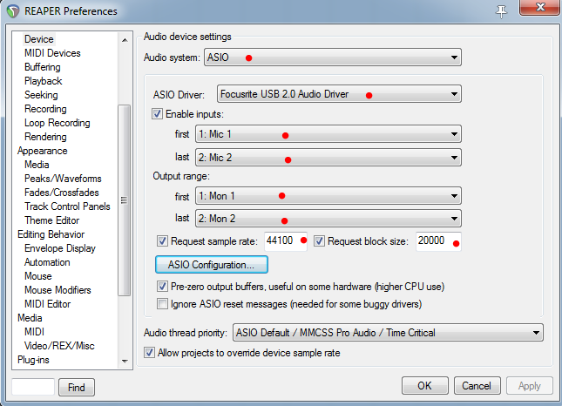Image resolution: width=562 pixels, height=406 pixels.
Task: Click the category list scroll up arrow
Action: point(125,40)
